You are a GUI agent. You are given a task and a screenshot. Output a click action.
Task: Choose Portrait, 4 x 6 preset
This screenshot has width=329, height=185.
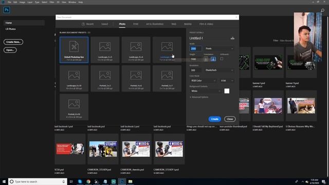(136, 79)
